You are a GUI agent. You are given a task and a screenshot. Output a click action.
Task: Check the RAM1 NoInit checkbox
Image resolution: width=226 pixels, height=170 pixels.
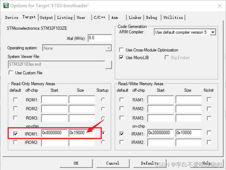[x=209, y=99]
